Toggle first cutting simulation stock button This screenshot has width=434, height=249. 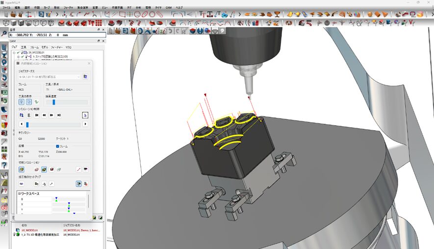pos(22,169)
